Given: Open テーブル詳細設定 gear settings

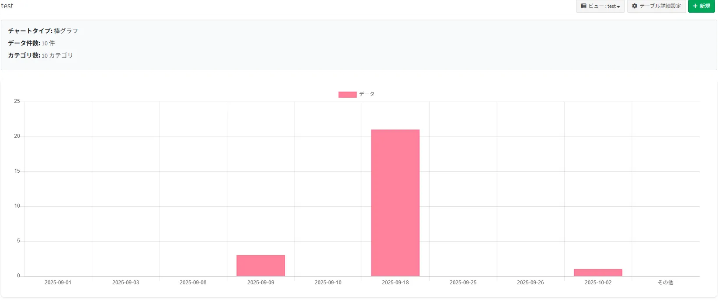Looking at the screenshot, I should coord(656,6).
